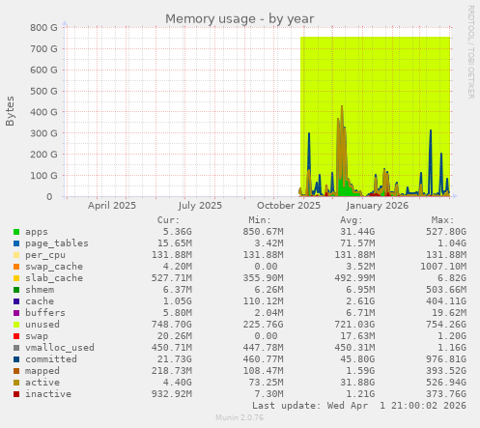Click the swap max value 1.20G

point(452,336)
